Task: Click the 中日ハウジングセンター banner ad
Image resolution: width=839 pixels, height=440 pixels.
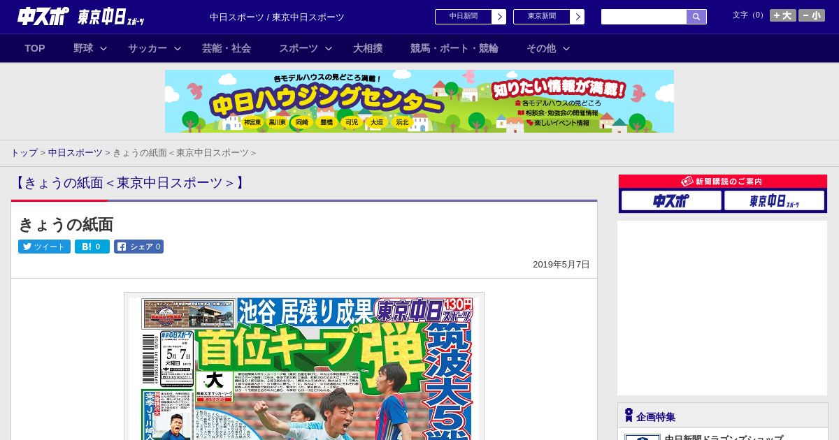Action: (x=419, y=101)
